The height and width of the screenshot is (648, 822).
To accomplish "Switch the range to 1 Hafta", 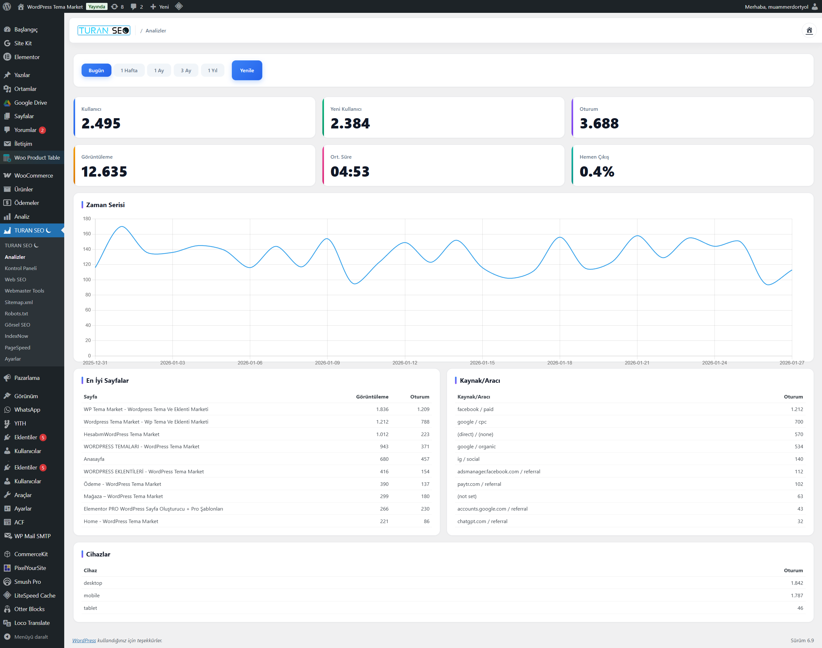I will tap(129, 70).
